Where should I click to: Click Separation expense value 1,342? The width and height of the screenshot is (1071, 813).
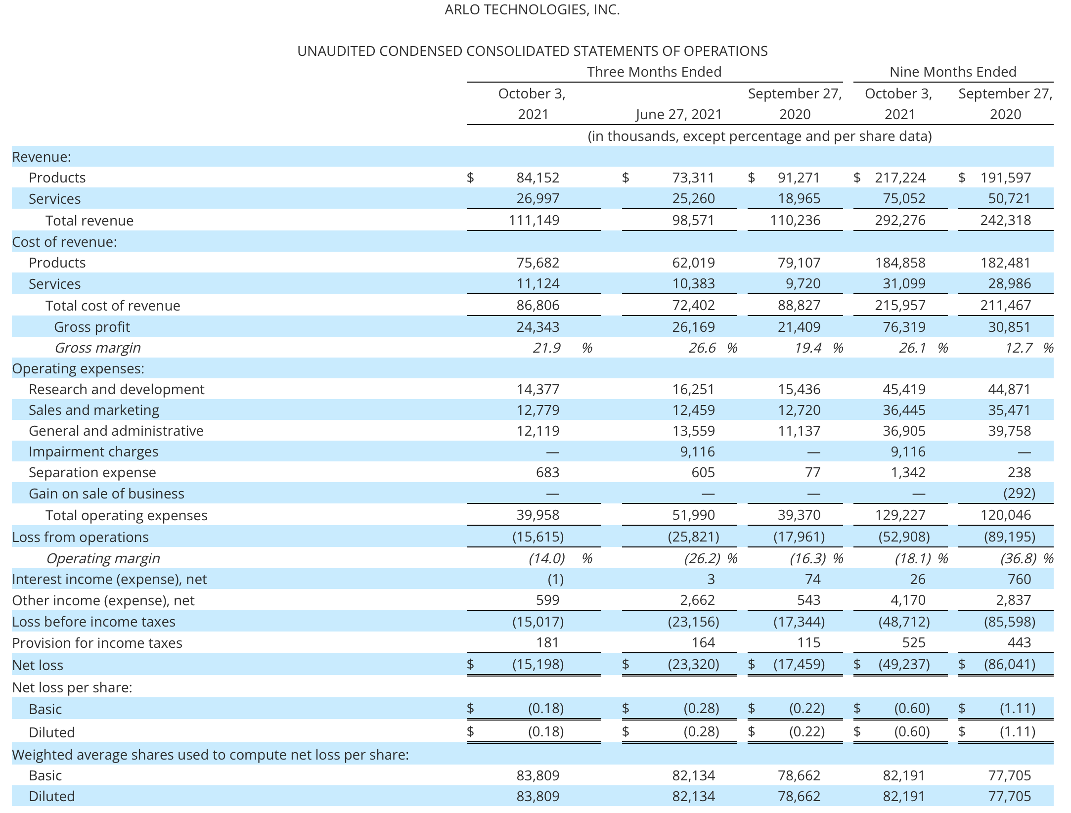click(908, 472)
